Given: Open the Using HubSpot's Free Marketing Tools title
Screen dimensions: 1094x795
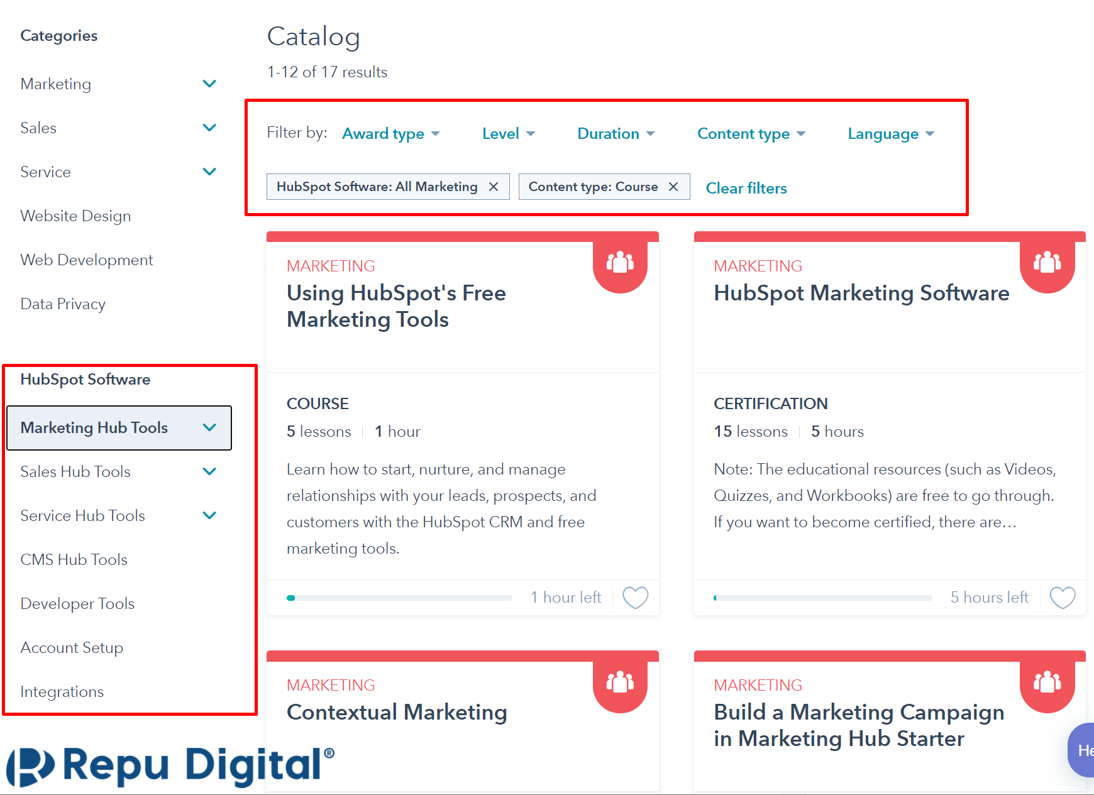Looking at the screenshot, I should click(396, 306).
